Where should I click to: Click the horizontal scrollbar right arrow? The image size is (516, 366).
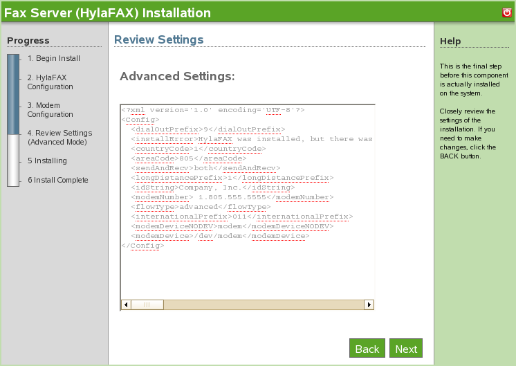pyautogui.click(x=369, y=304)
